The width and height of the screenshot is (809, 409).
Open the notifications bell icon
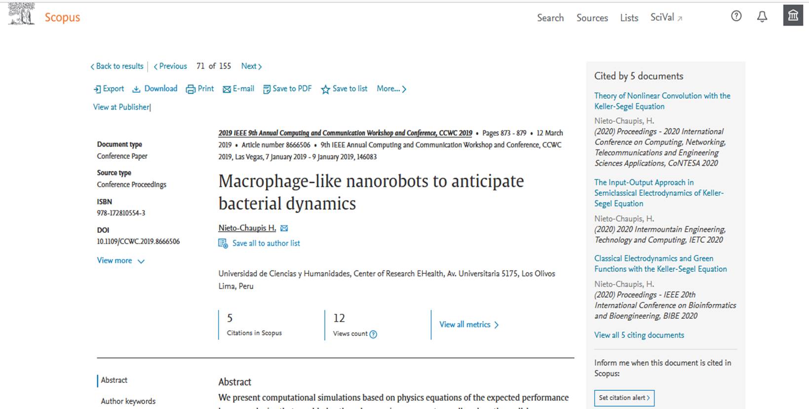tap(762, 17)
